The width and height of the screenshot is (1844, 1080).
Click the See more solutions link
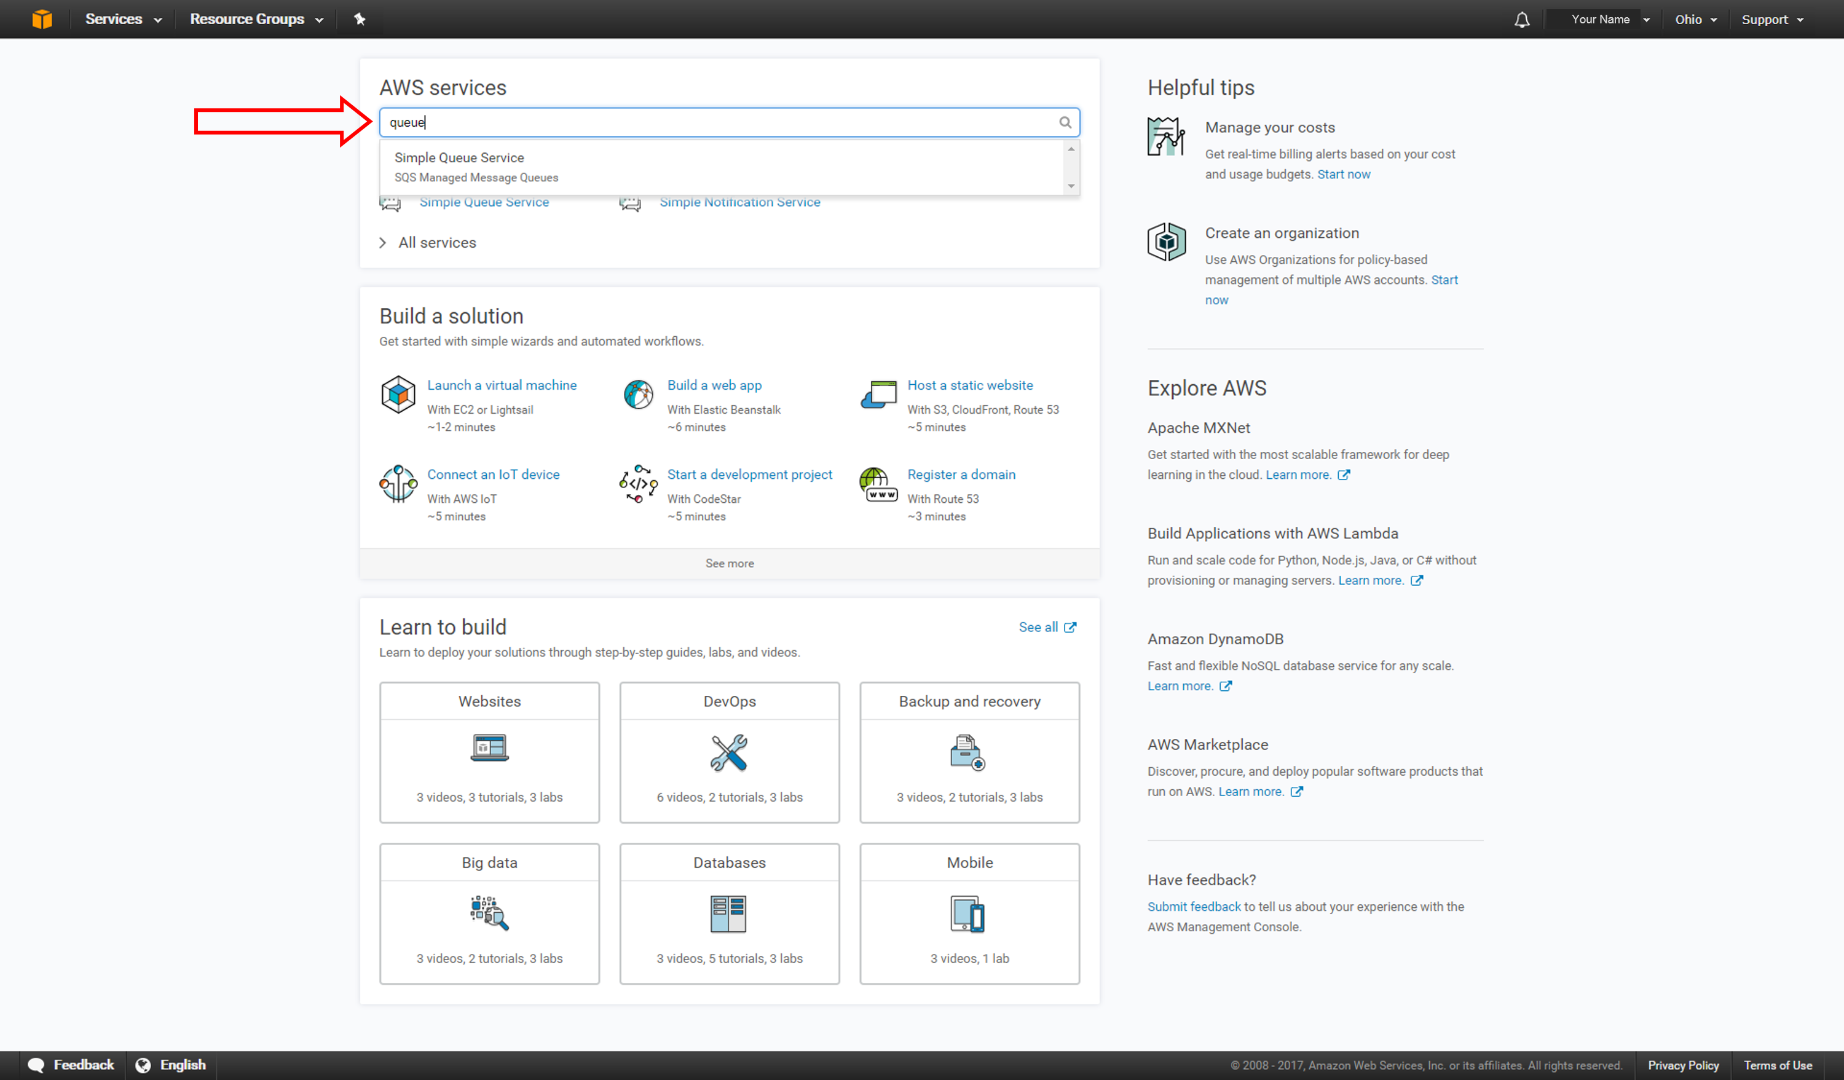[x=730, y=563]
